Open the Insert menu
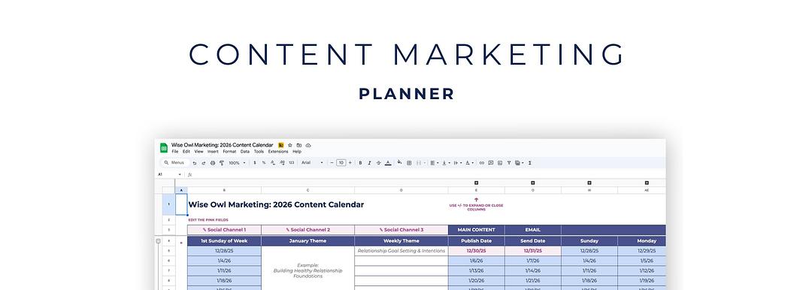The height and width of the screenshot is (290, 812). [213, 152]
